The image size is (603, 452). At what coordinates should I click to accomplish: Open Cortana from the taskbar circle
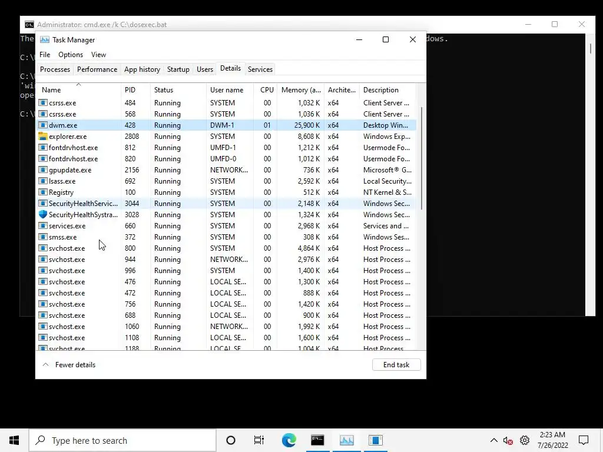point(231,440)
